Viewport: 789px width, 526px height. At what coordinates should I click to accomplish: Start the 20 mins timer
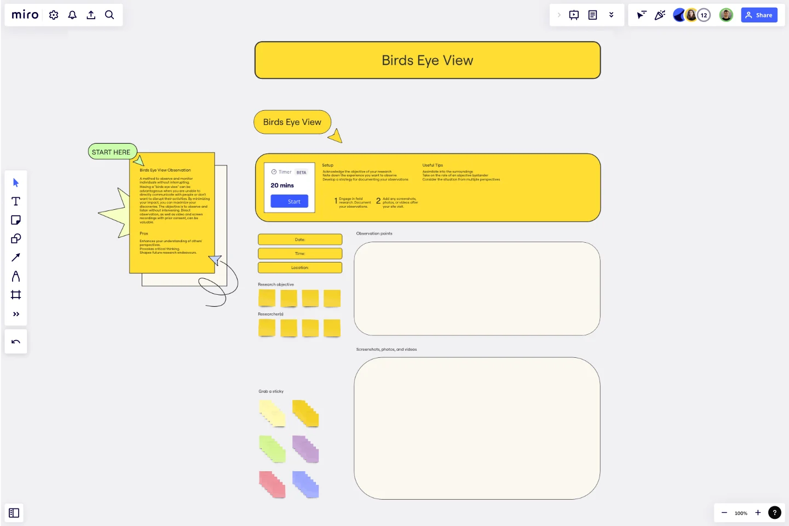(289, 202)
